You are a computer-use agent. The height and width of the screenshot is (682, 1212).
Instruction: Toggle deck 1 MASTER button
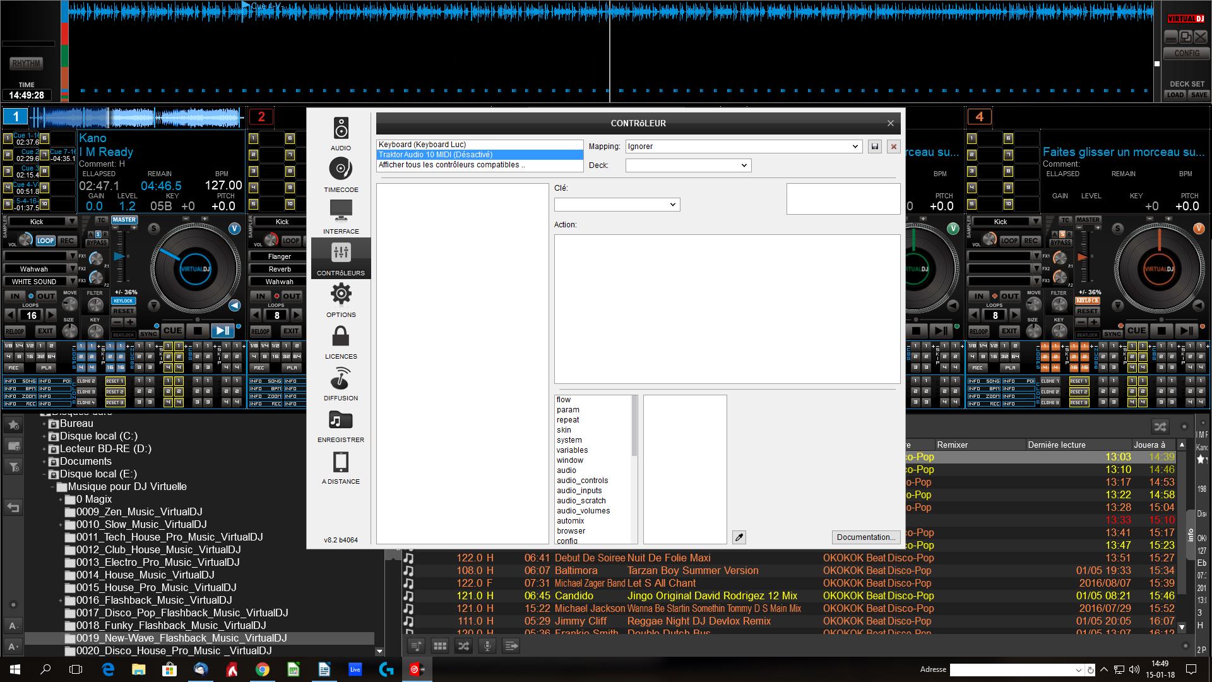coord(124,220)
